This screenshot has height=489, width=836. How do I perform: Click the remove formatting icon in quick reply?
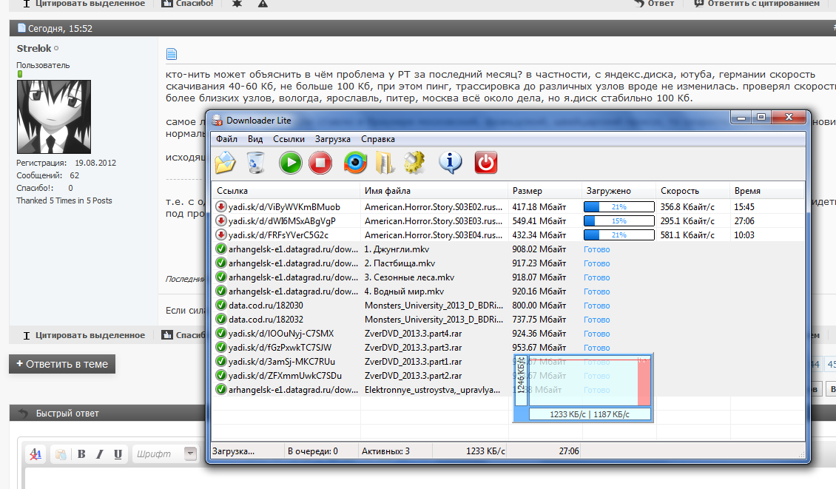point(36,453)
